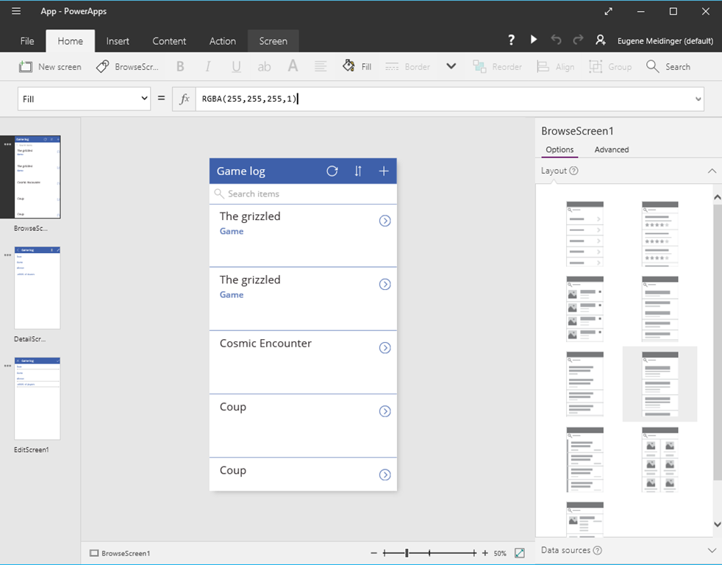This screenshot has width=722, height=565.
Task: Switch to the Options tab
Action: point(560,150)
